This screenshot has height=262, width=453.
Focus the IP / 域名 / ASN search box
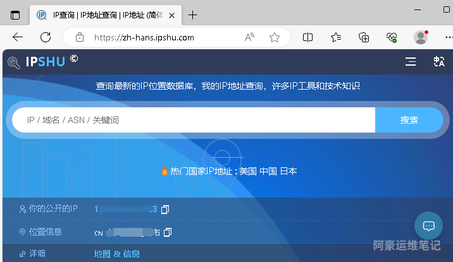pyautogui.click(x=194, y=120)
